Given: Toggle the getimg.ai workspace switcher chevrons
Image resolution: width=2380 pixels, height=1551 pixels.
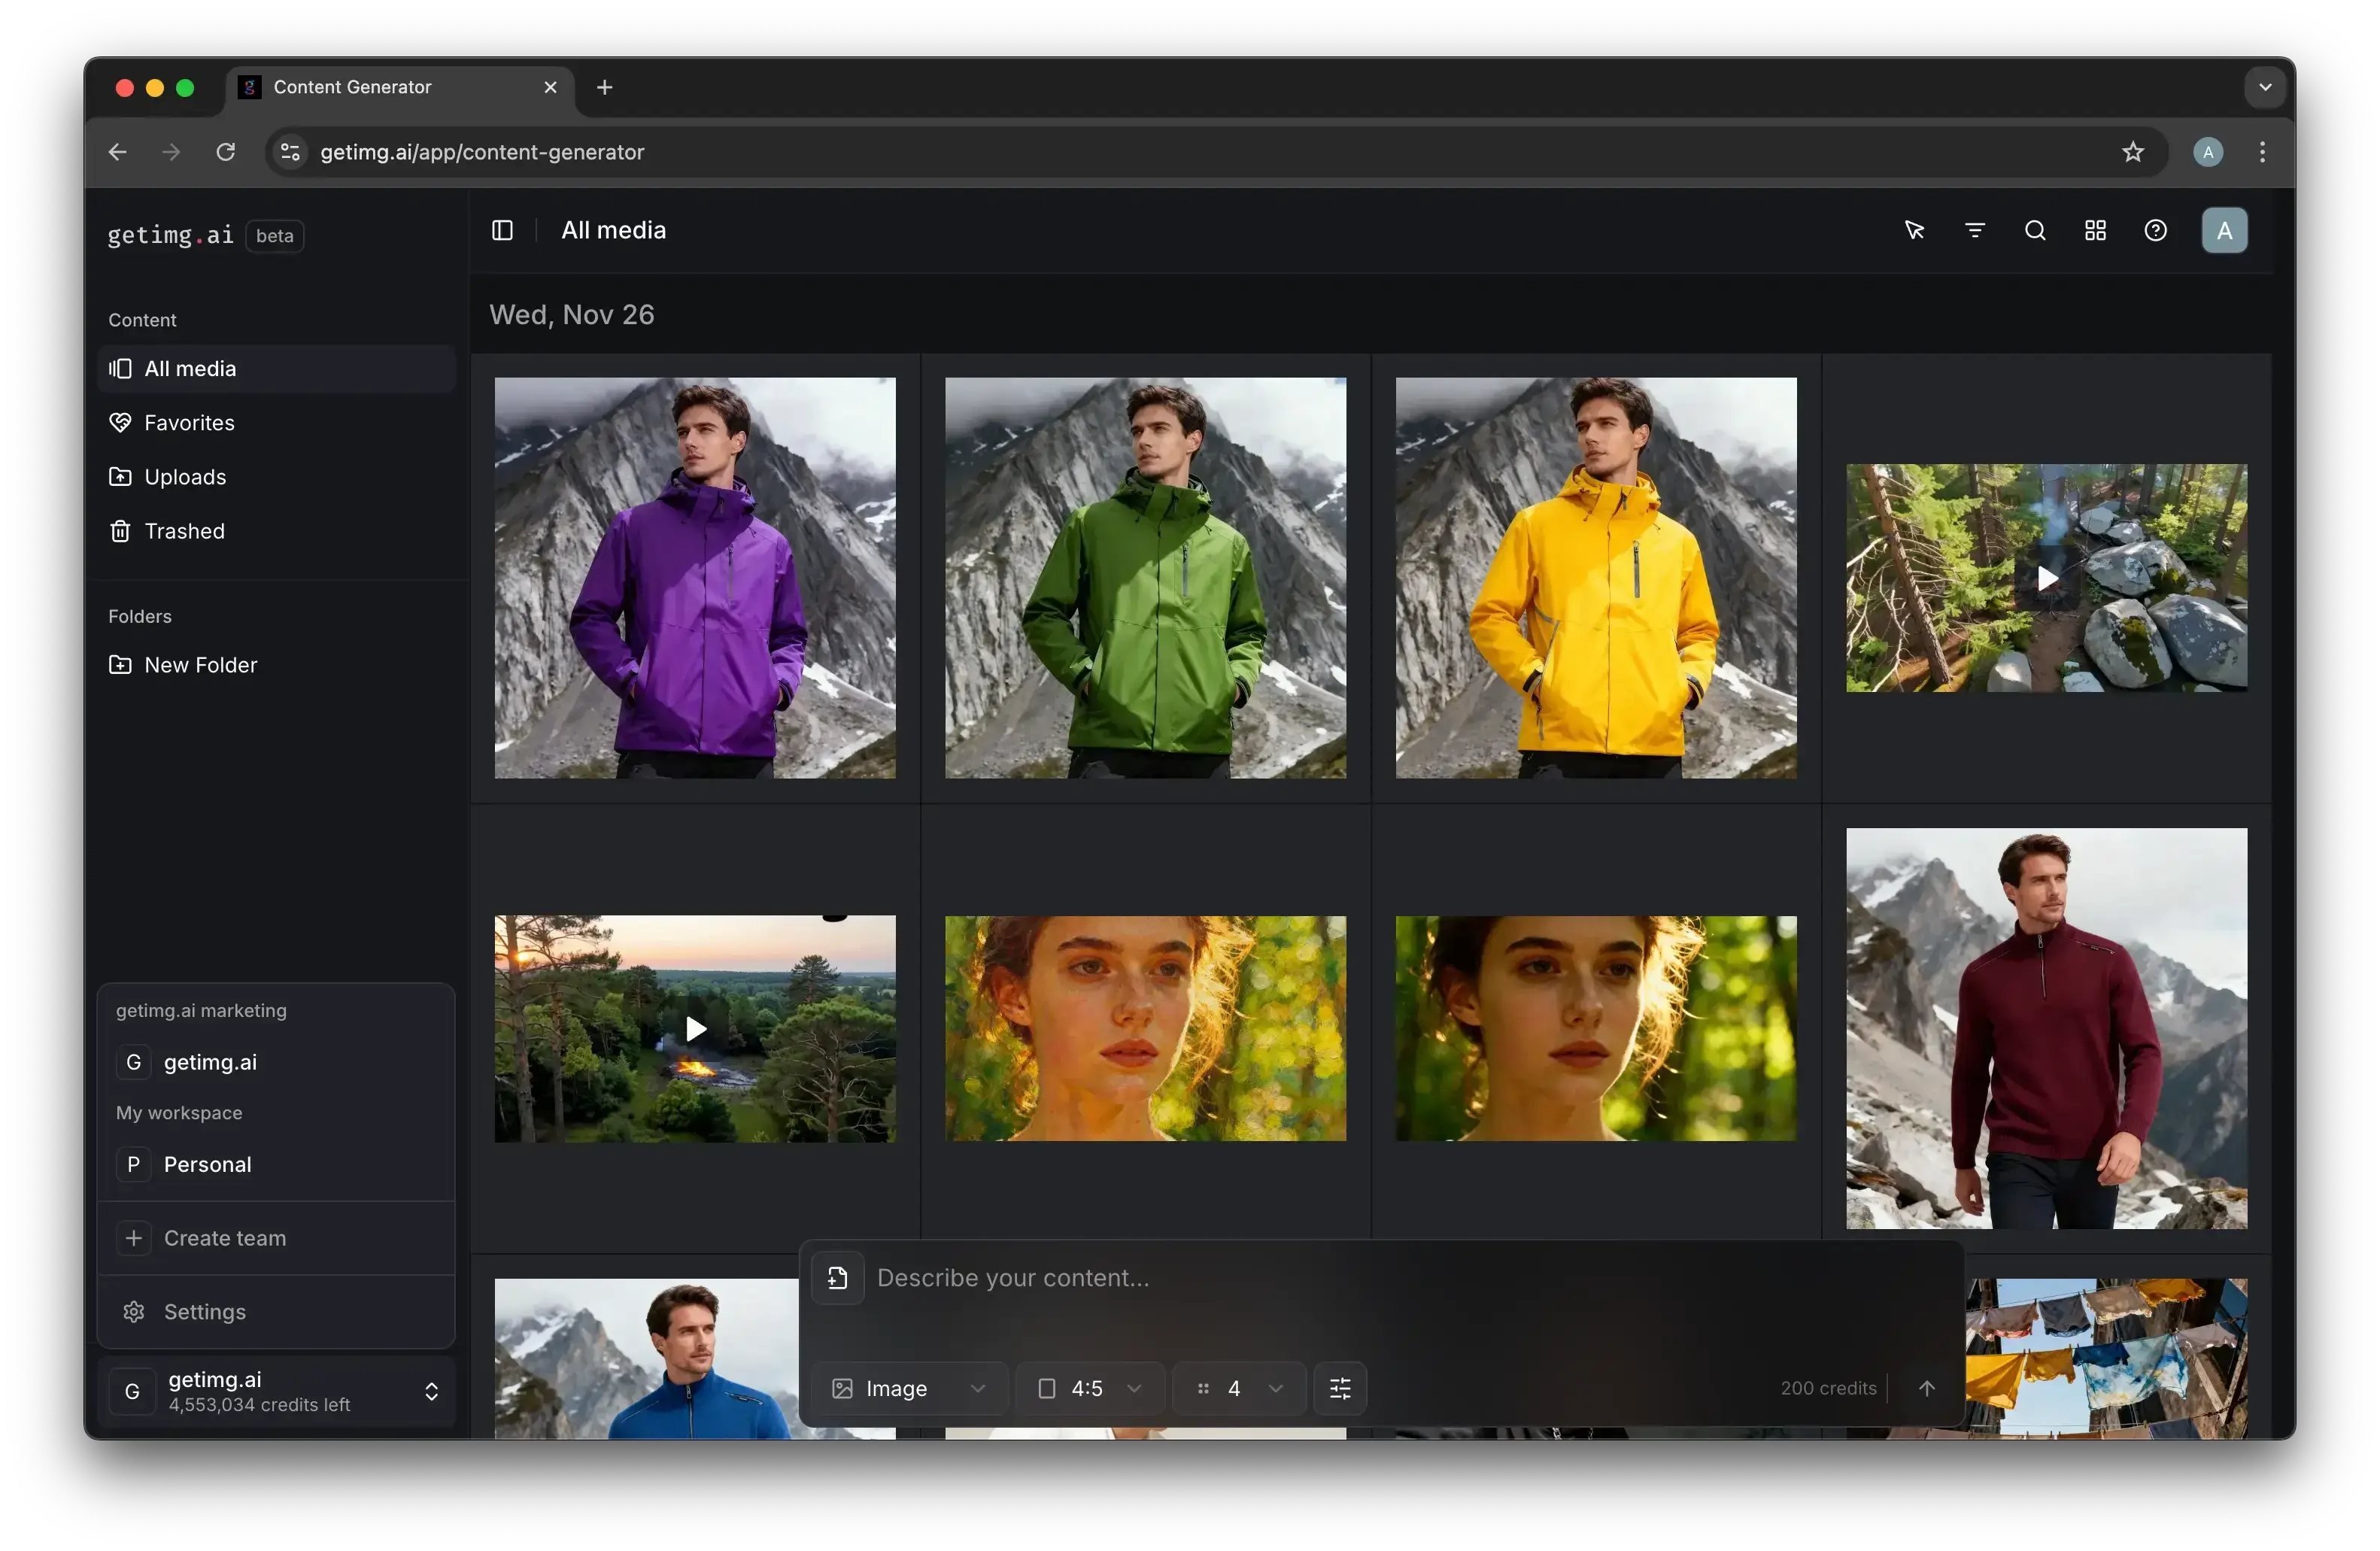Looking at the screenshot, I should point(431,1392).
